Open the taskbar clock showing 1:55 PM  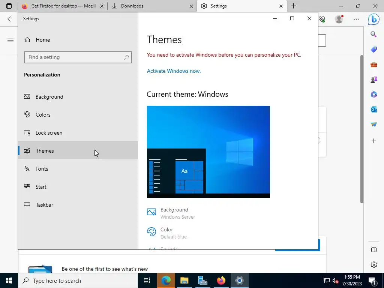coord(352,280)
